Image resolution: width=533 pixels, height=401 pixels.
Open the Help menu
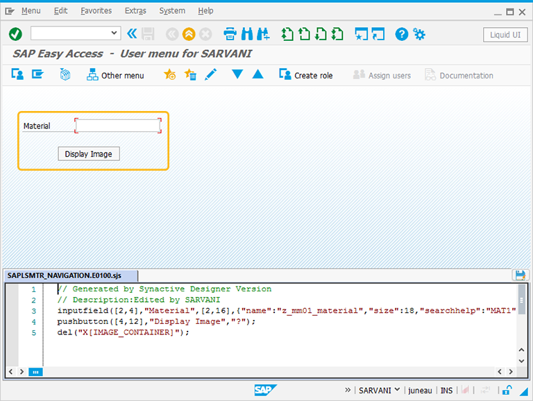coord(205,11)
